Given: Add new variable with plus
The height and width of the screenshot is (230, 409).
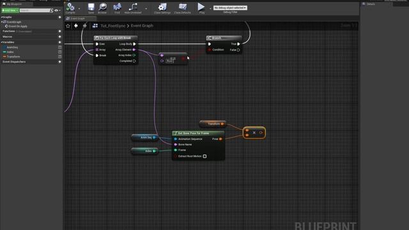Looking at the screenshot, I should point(59,42).
